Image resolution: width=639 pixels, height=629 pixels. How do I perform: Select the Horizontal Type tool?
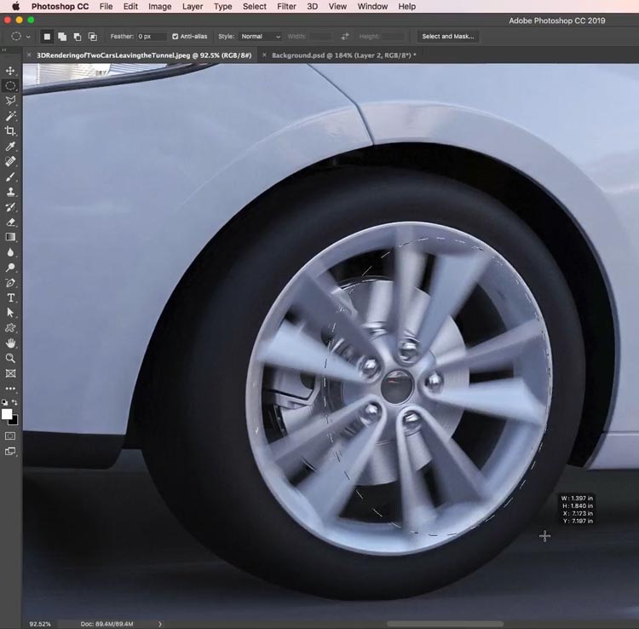tap(10, 297)
